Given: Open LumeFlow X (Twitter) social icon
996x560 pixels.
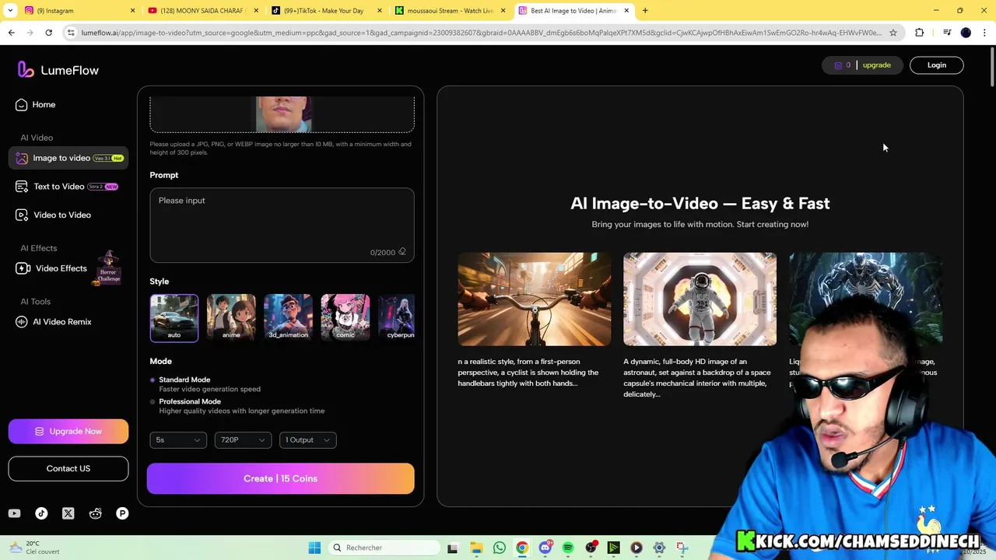Looking at the screenshot, I should click(x=68, y=513).
